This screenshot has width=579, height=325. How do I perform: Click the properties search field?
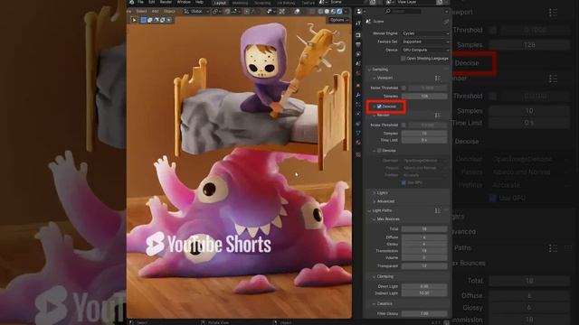pos(403,12)
